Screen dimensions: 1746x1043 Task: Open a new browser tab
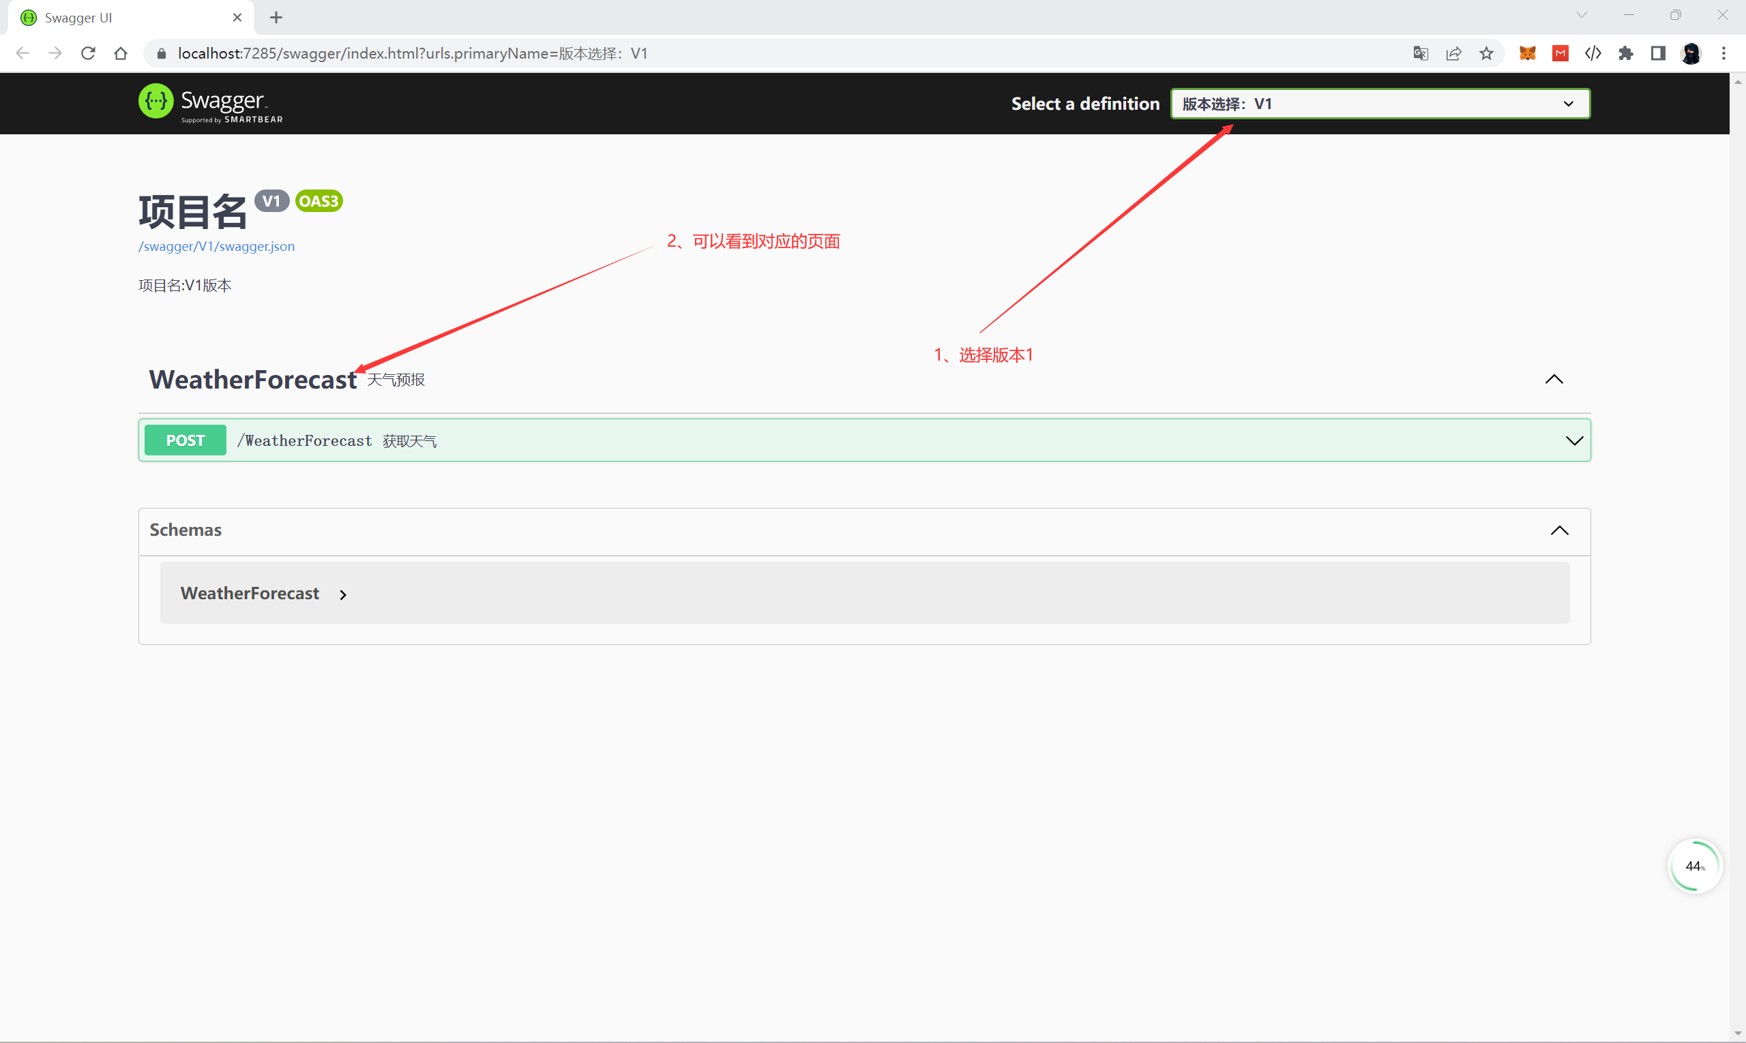276,18
